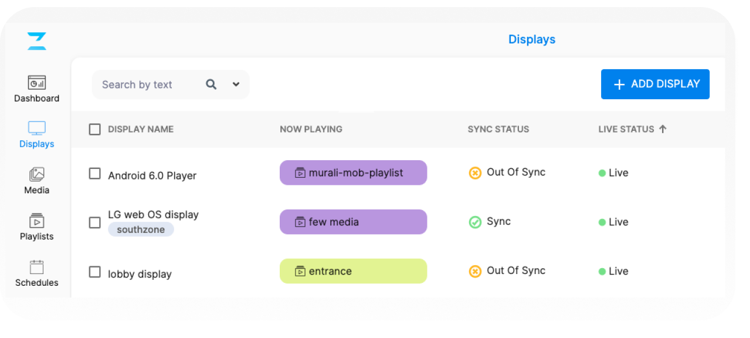The height and width of the screenshot is (338, 750).
Task: Click Out Of Sync icon for lobby display
Action: (x=475, y=271)
